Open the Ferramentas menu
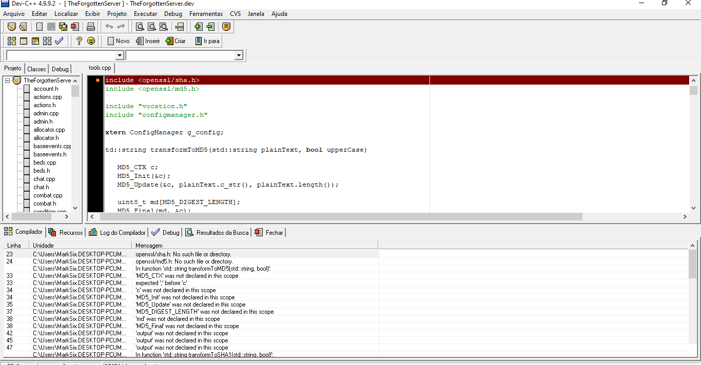The width and height of the screenshot is (701, 365). coord(206,14)
